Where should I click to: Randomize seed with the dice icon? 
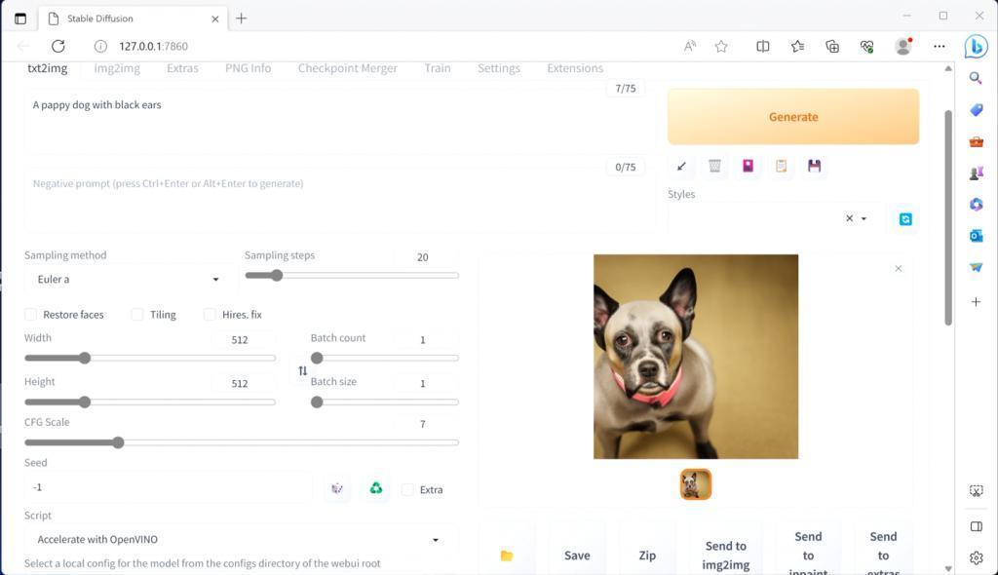[x=337, y=488]
